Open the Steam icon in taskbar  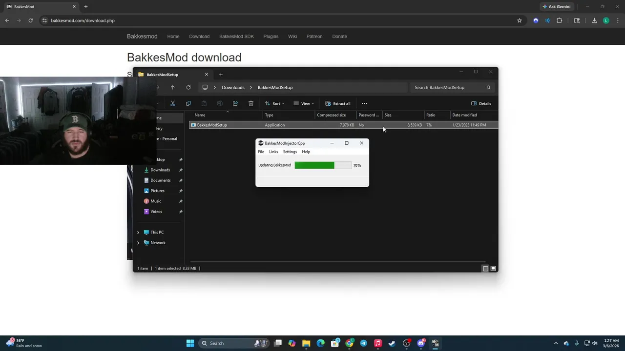point(392,343)
